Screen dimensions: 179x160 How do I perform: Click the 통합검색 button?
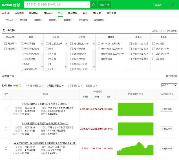point(104,5)
